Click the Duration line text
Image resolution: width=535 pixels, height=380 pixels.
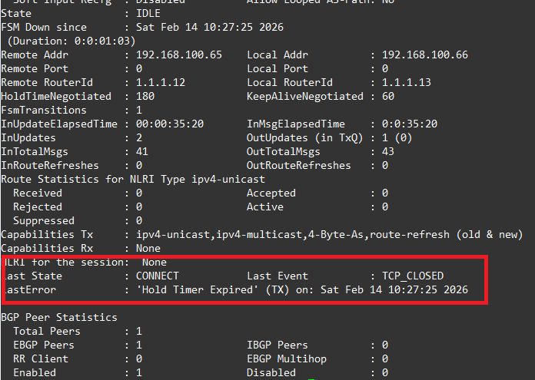71,41
